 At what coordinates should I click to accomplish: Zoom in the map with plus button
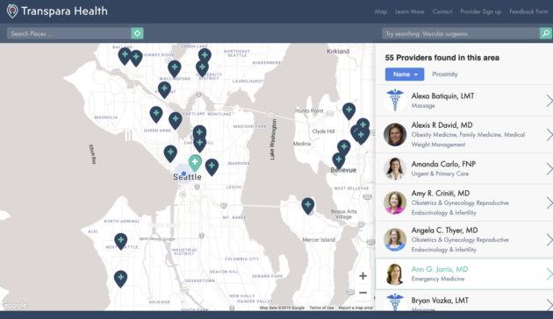363,276
